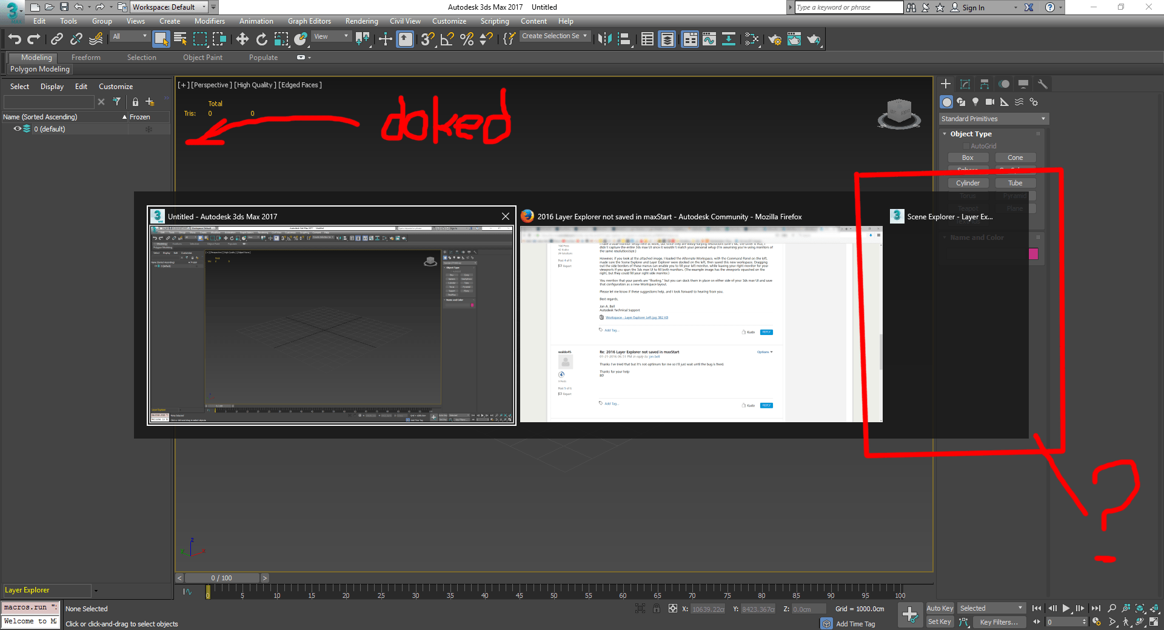The width and height of the screenshot is (1164, 630).
Task: Toggle Percent Snap
Action: (x=467, y=39)
